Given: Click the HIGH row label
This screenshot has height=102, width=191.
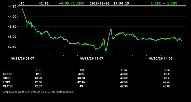Looking at the screenshot, I should (x=7, y=78).
